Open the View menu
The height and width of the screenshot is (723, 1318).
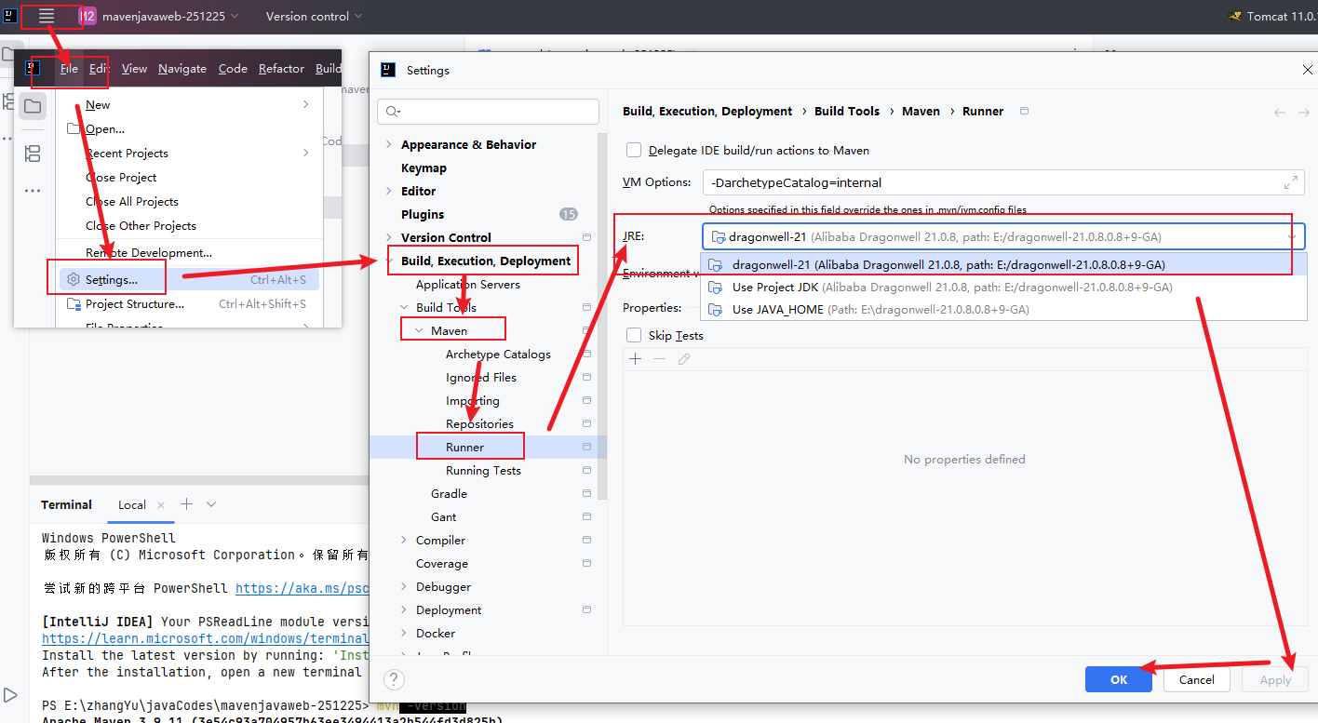[x=134, y=69]
